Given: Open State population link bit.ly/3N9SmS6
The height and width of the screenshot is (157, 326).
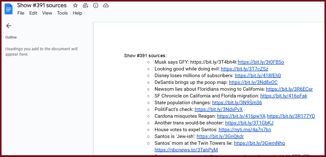Looking at the screenshot, I should [x=237, y=103].
